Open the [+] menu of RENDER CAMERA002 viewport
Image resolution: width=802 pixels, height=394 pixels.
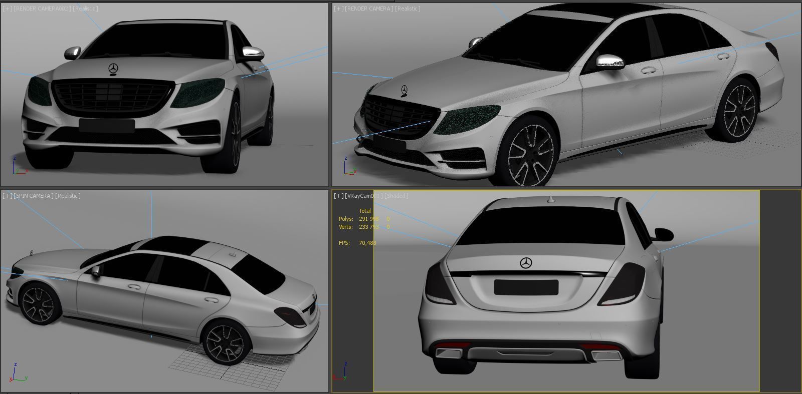pos(7,9)
